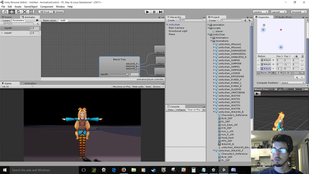This screenshot has height=174, width=309.
Task: Select the Scale tool in the toolbar
Action: click(25, 12)
